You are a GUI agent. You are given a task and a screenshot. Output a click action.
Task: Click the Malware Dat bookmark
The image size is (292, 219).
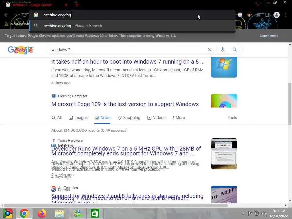click(x=17, y=24)
